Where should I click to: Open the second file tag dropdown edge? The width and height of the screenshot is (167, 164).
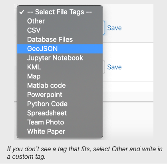point(104,67)
